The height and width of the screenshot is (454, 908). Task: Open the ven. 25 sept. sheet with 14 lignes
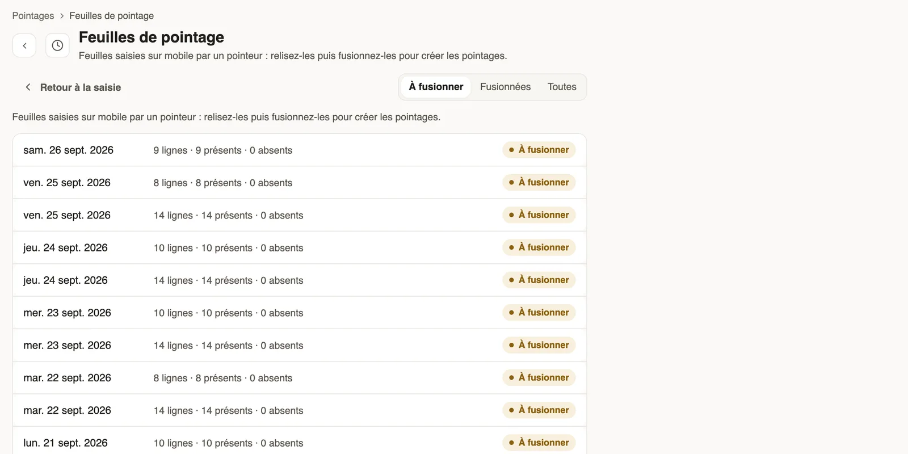point(299,215)
